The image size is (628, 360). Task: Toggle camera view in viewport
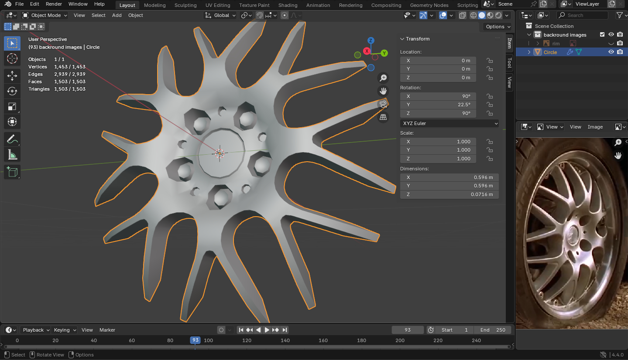(x=383, y=104)
